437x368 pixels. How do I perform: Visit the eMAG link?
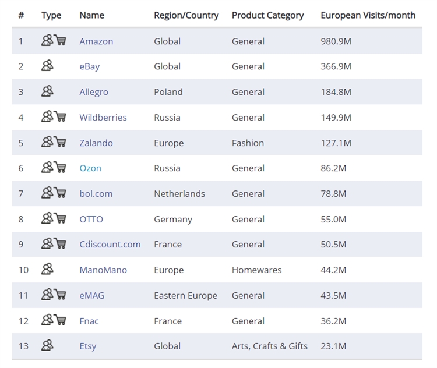click(92, 295)
